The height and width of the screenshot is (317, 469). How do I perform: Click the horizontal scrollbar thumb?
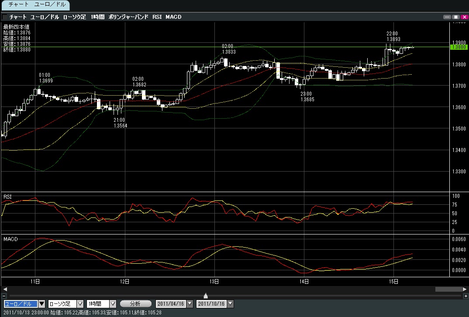448,289
